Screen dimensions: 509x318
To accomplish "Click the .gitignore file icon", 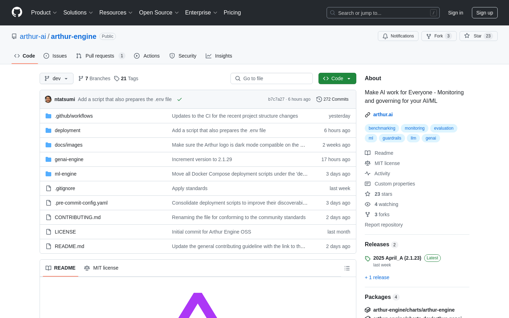I will [48, 188].
